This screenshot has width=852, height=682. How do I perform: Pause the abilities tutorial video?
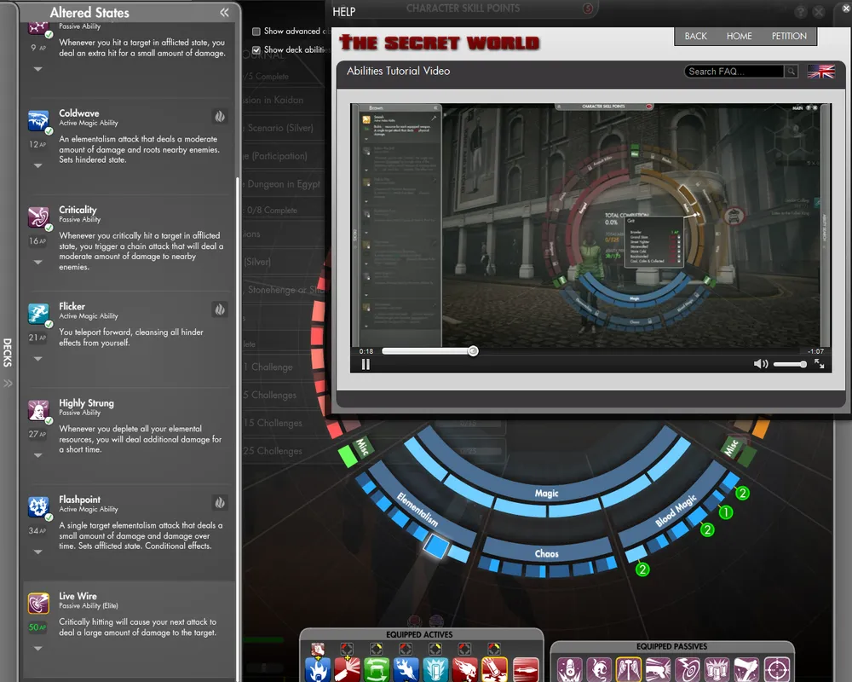click(366, 364)
